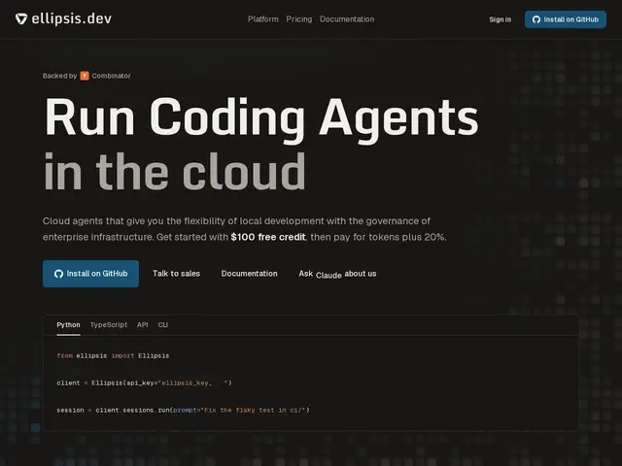Click the orange Y Combinator logo
This screenshot has height=466, width=622.
pyautogui.click(x=85, y=76)
